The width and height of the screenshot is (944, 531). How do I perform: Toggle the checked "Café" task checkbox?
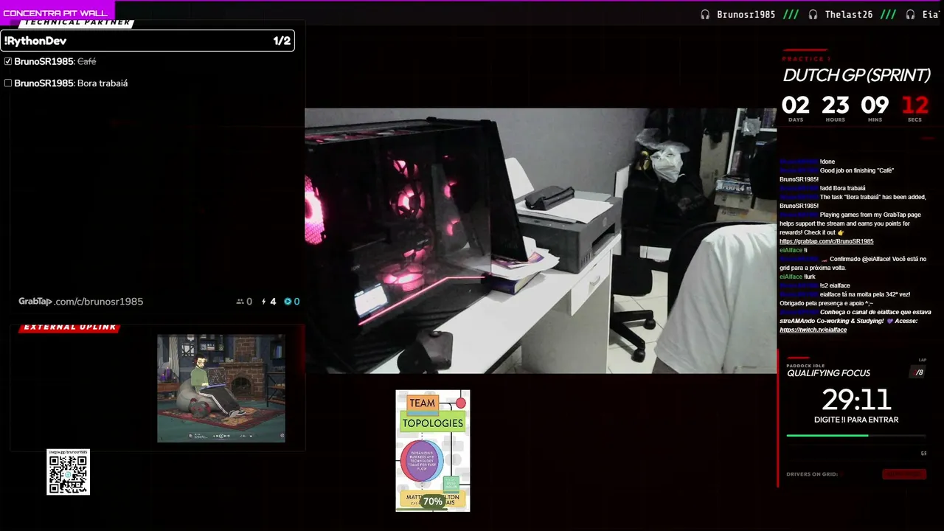click(x=8, y=61)
